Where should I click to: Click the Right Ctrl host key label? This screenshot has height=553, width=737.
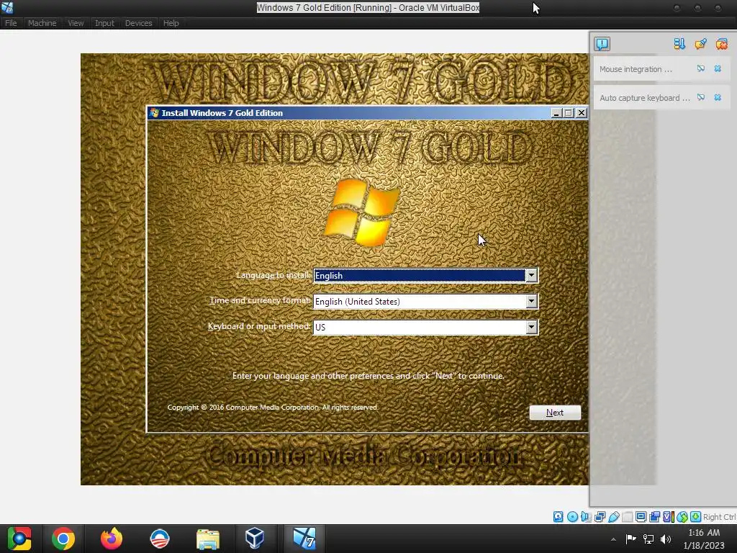click(x=719, y=517)
